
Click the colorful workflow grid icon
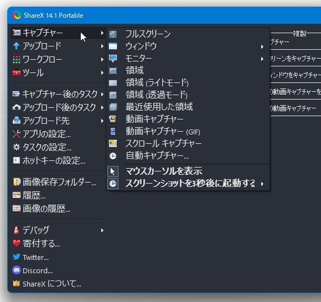pos(17,60)
